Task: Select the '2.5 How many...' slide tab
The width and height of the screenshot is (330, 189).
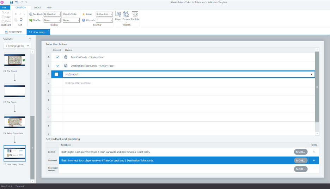Action: tap(37, 32)
